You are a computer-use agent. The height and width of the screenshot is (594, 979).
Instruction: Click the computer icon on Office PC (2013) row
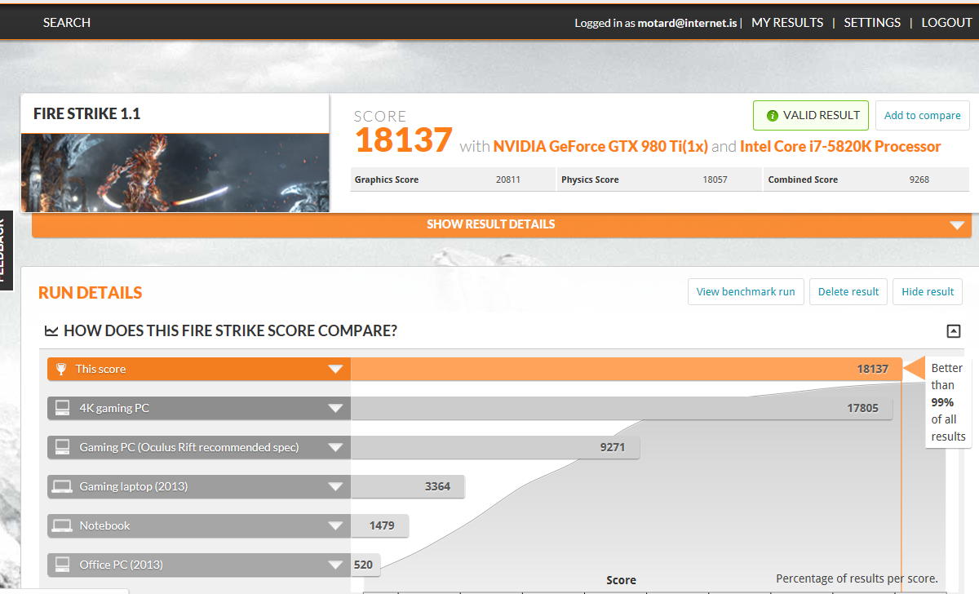[x=61, y=565]
